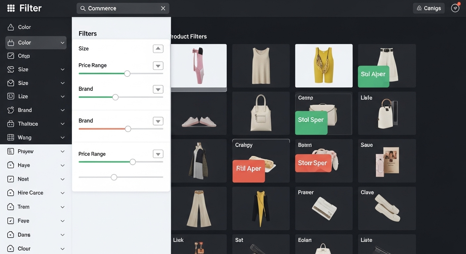
Task: Click the Thaltuce sidebar icon
Action: pos(11,124)
